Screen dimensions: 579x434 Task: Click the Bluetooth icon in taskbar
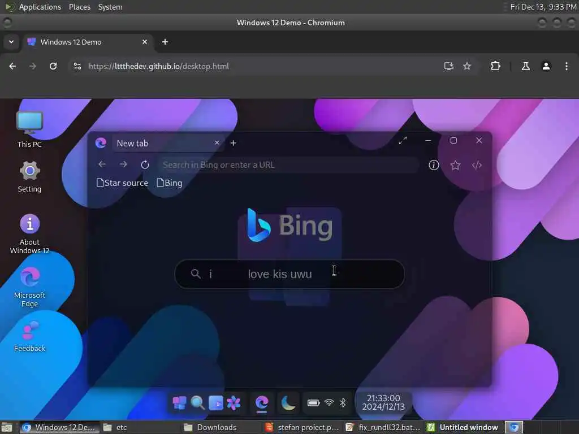(x=343, y=402)
